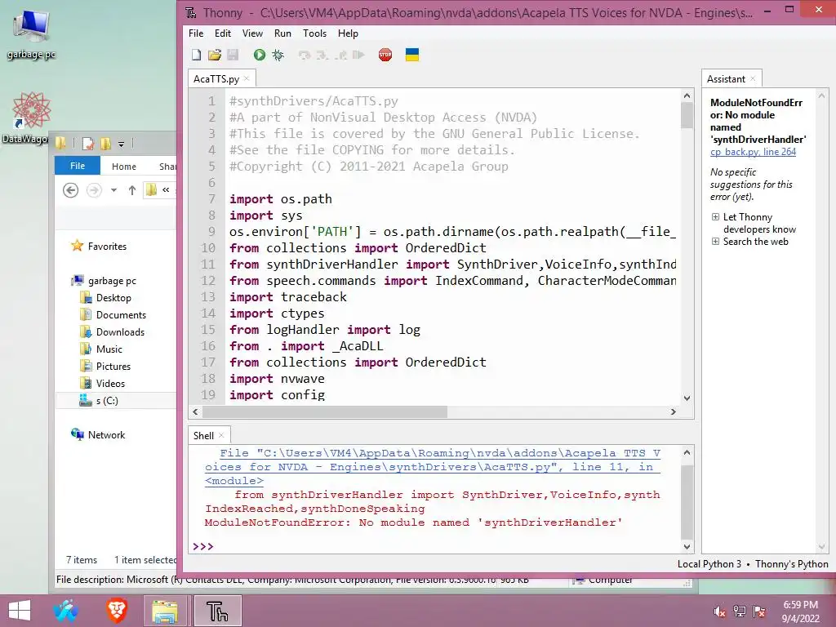Click Local Python 3 interpreter status text
The image size is (836, 627).
pyautogui.click(x=709, y=564)
